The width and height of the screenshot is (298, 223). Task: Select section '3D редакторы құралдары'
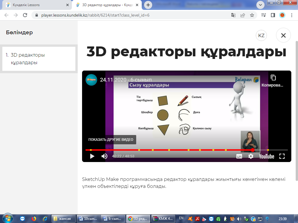(x=39, y=59)
